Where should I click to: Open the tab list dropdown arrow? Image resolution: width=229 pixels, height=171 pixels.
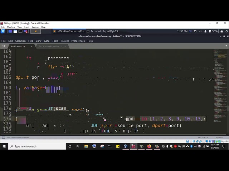coord(226,46)
